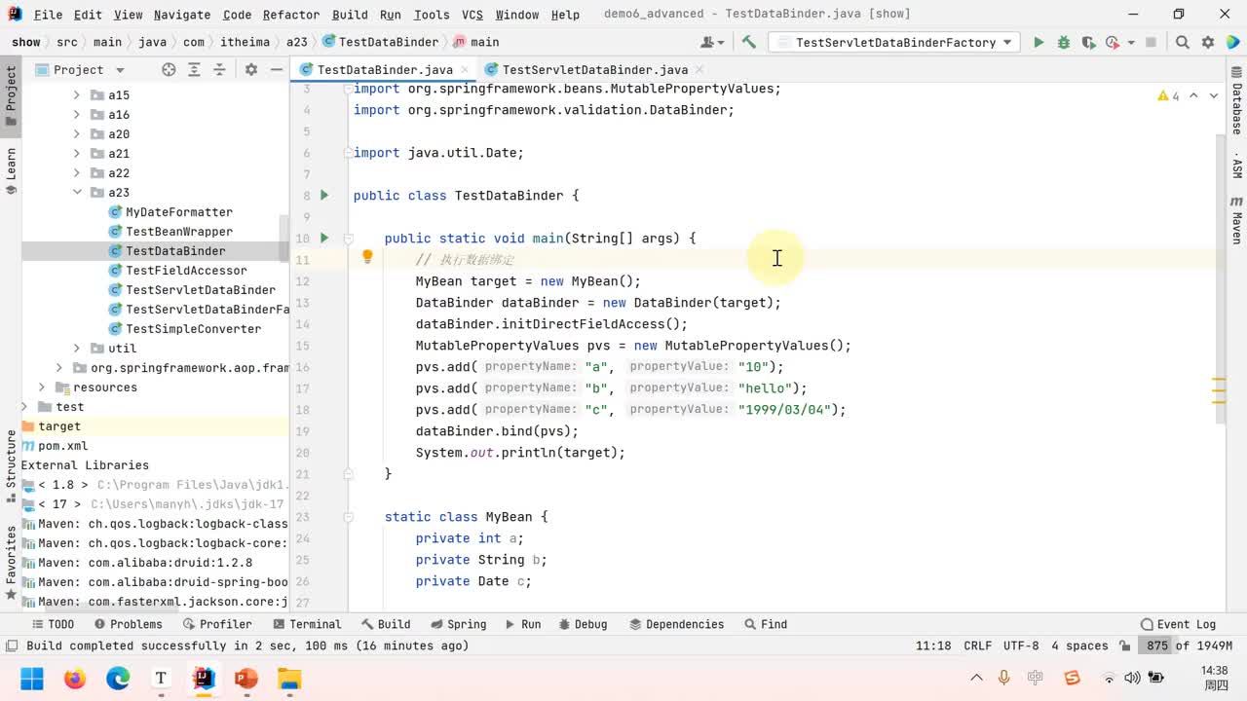The image size is (1247, 701).
Task: Open the warnings indicator showing 4
Action: pos(1168,95)
